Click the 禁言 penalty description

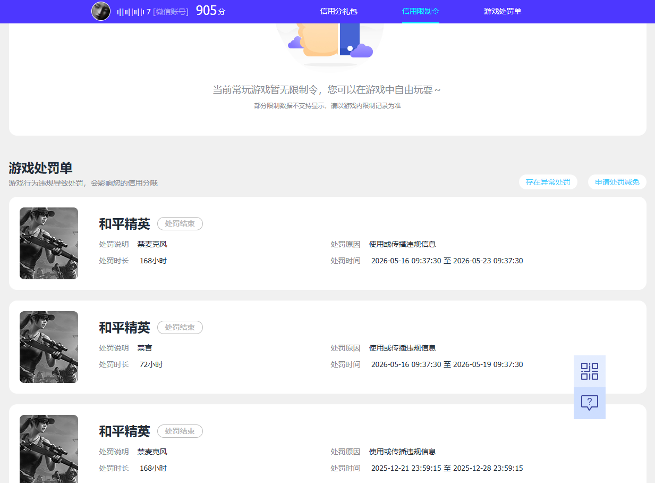click(144, 348)
